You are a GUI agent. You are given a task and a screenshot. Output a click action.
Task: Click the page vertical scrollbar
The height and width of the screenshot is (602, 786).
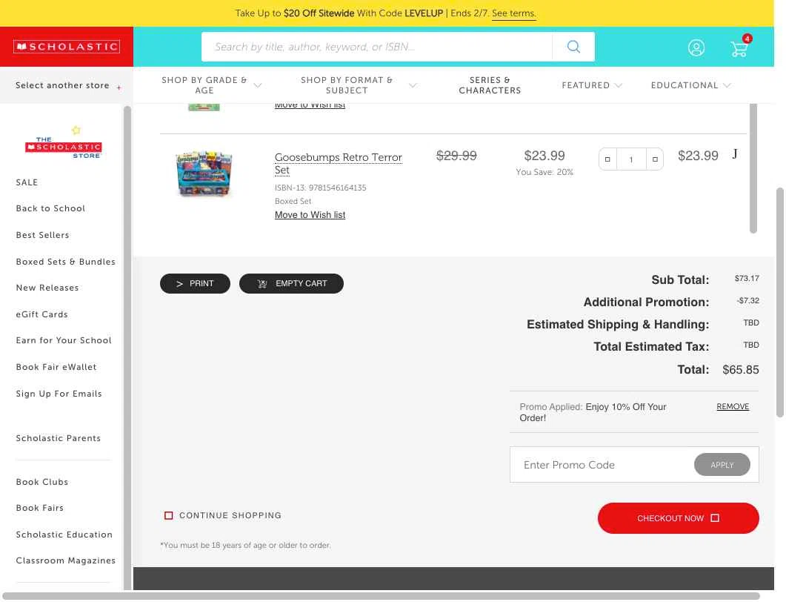[779, 302]
